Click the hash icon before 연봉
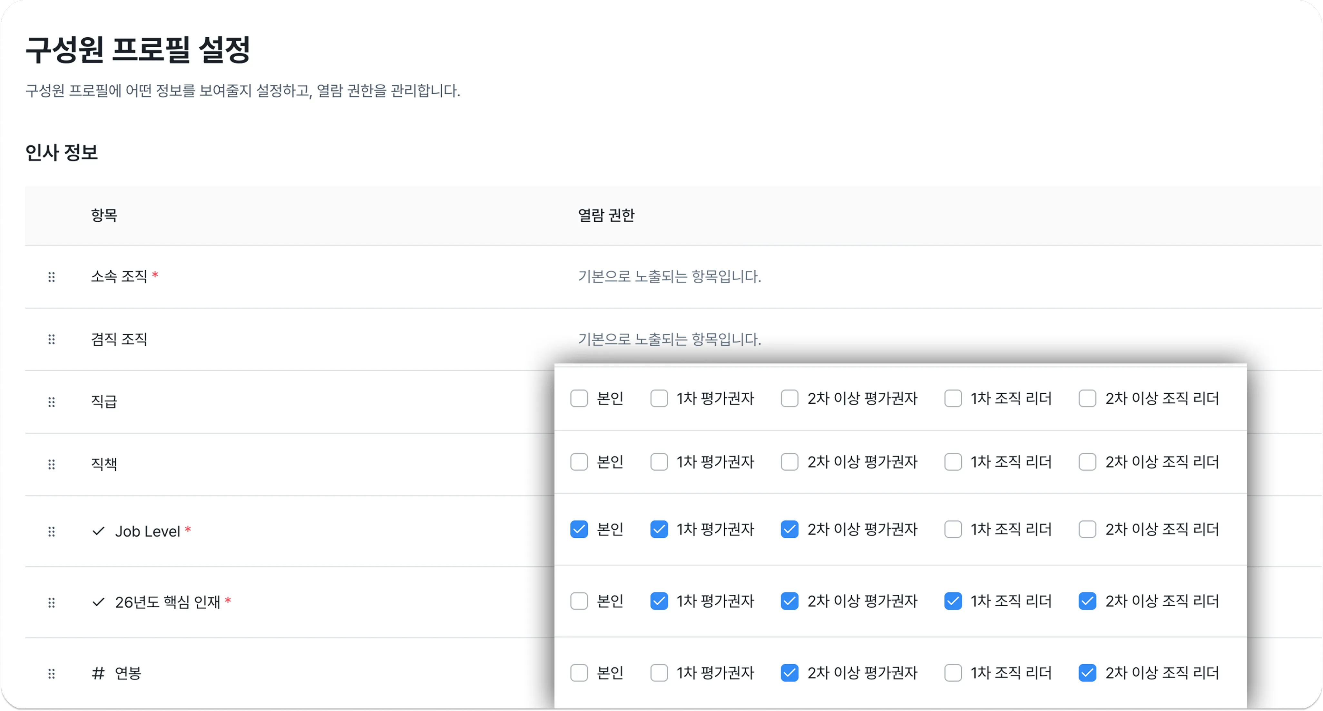This screenshot has height=711, width=1323. [x=98, y=673]
